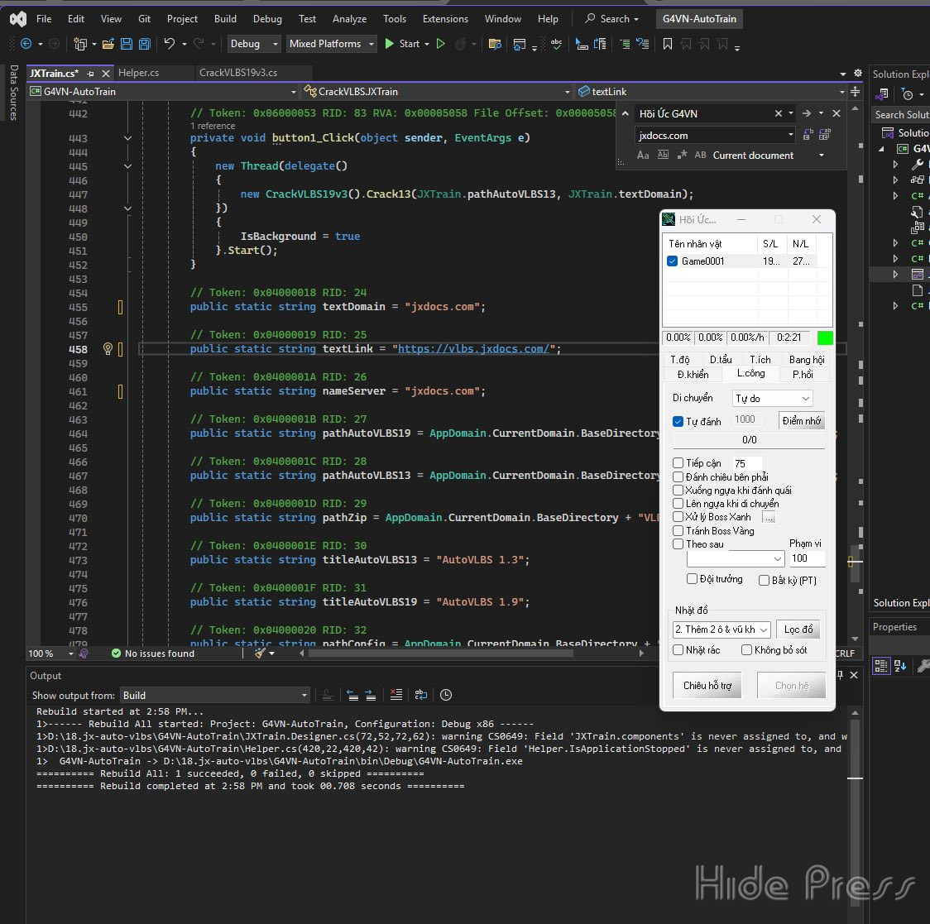Click the uncomment selected lines icon

point(642,44)
